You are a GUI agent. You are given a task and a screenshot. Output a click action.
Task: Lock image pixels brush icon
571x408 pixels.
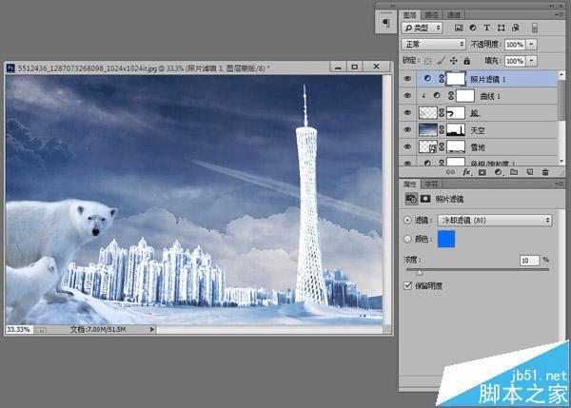(x=441, y=61)
